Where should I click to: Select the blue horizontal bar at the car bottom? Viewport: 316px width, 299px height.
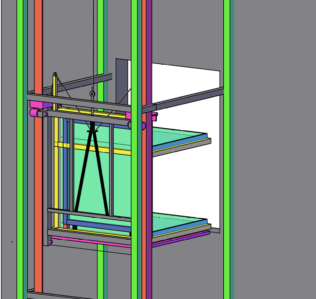pyautogui.click(x=97, y=225)
